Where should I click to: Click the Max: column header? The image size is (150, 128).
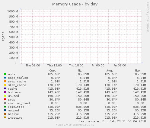[138, 71]
